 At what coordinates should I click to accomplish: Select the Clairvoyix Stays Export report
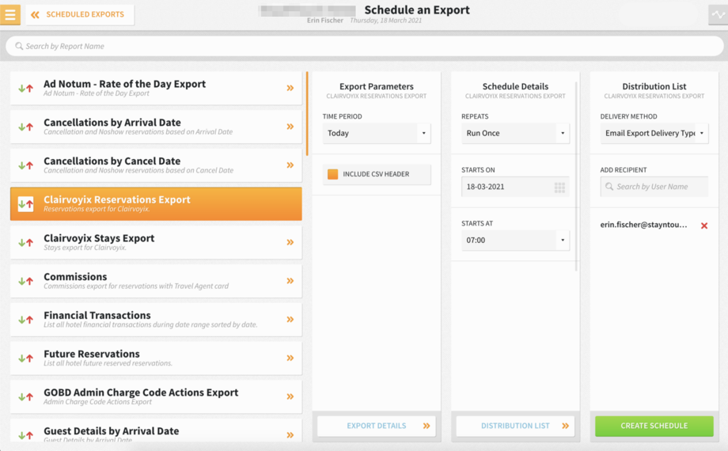point(156,242)
